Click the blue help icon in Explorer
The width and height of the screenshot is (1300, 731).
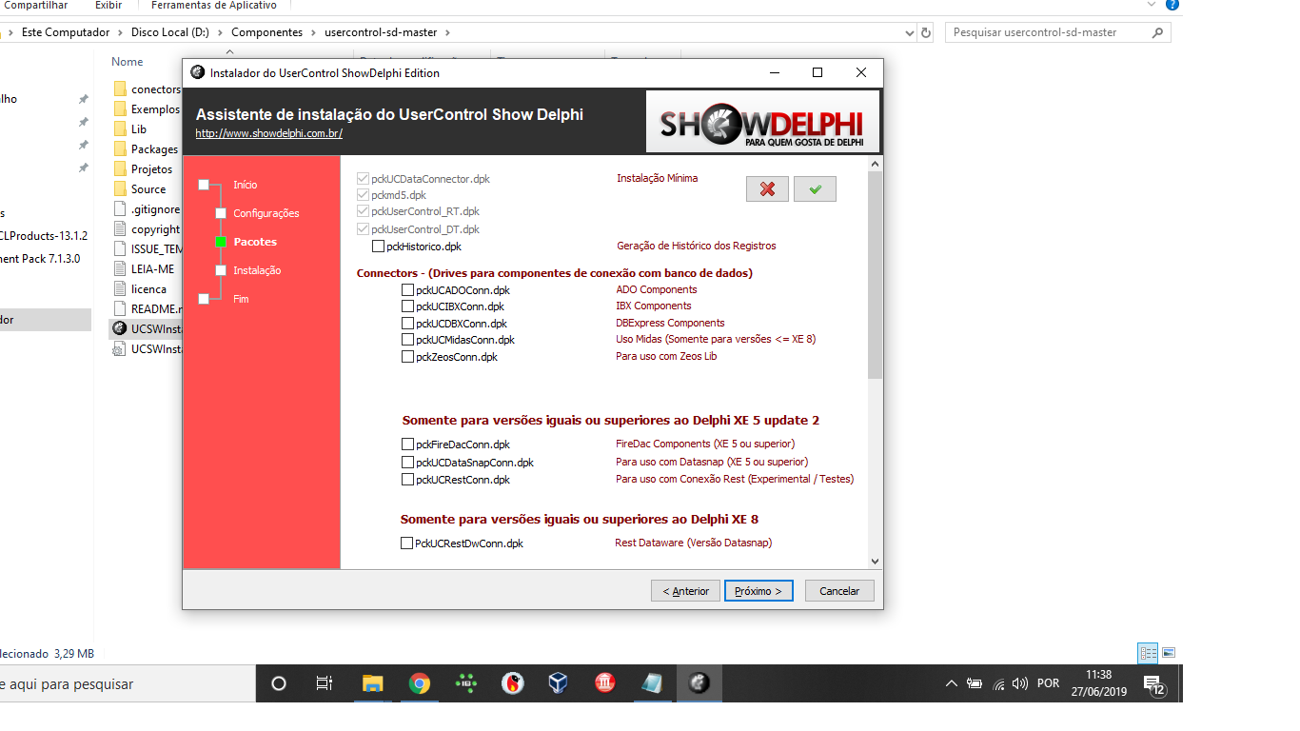pyautogui.click(x=1173, y=5)
